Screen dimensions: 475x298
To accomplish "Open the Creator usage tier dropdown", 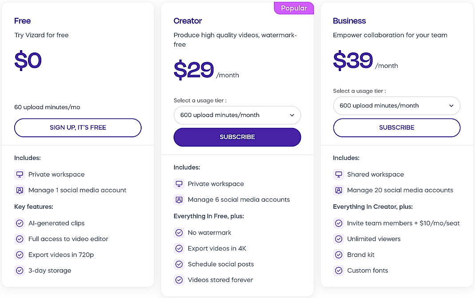I will point(237,115).
